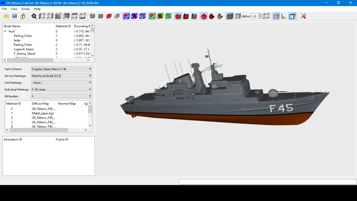Click the material list vertical scroll down arrow
The width and height of the screenshot is (357, 201).
[x=90, y=126]
